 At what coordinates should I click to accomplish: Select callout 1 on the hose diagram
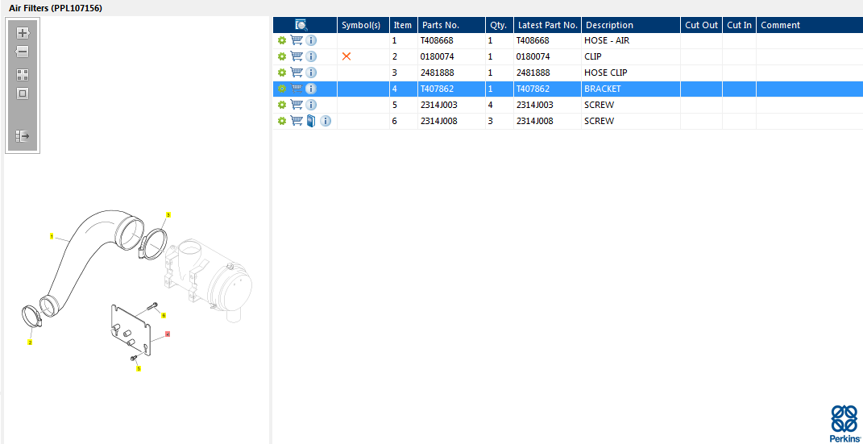click(52, 237)
